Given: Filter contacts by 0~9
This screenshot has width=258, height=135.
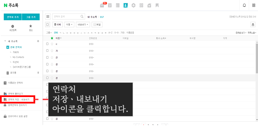Looking at the screenshot, I should [x=117, y=33].
